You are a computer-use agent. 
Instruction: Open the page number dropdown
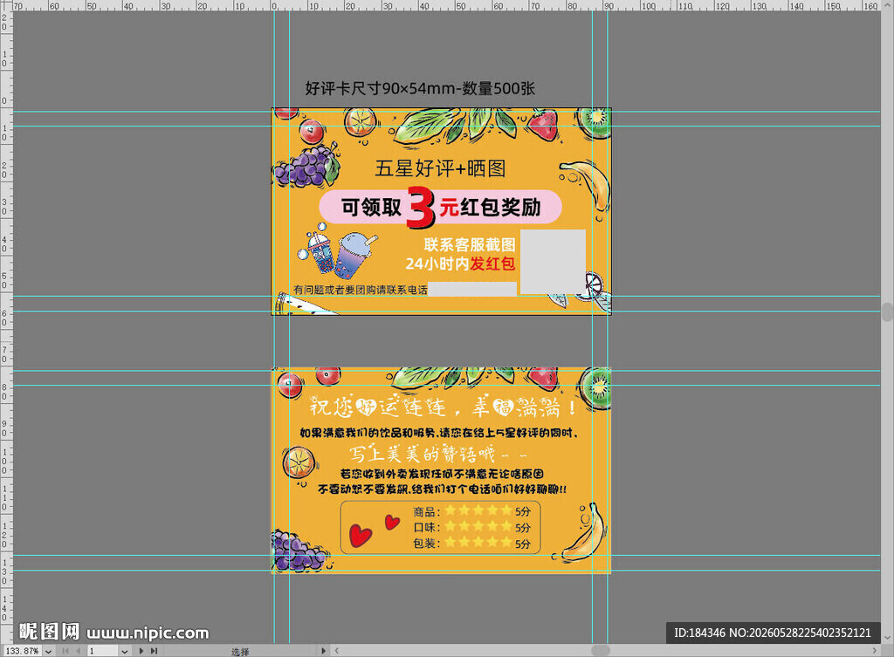click(124, 651)
